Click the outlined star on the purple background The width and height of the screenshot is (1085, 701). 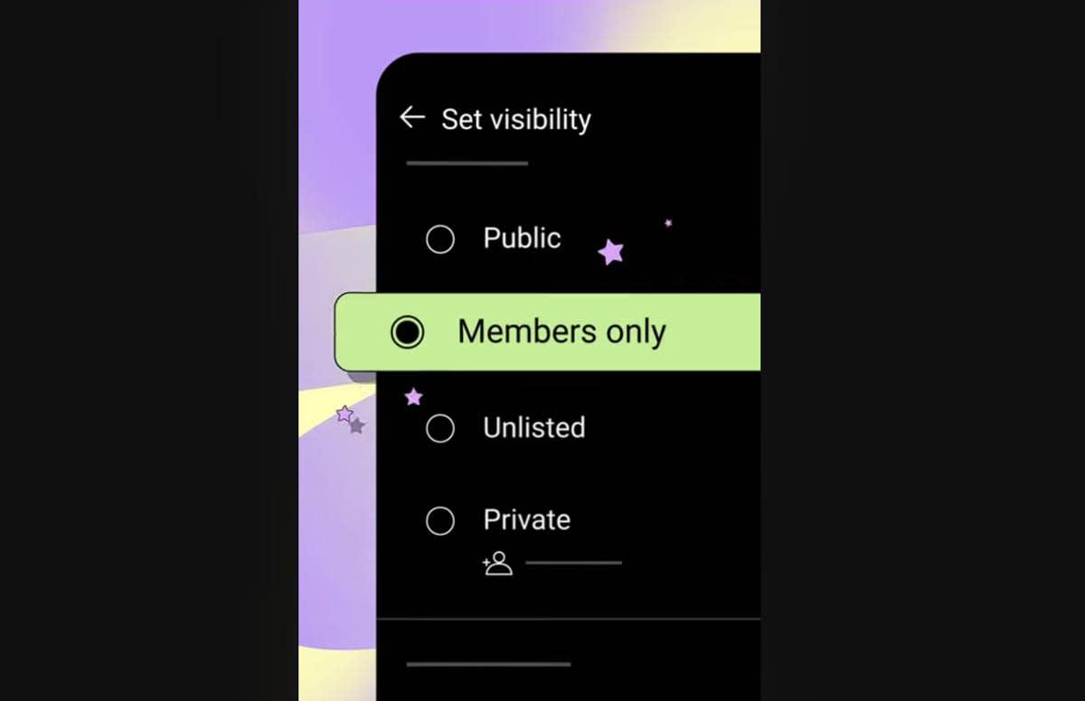pyautogui.click(x=344, y=414)
